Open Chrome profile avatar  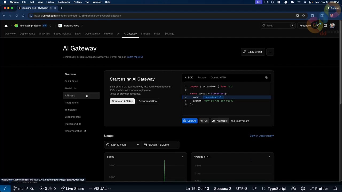pos(332,16)
